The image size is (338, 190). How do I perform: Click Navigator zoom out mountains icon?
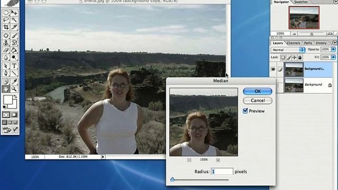(294, 34)
